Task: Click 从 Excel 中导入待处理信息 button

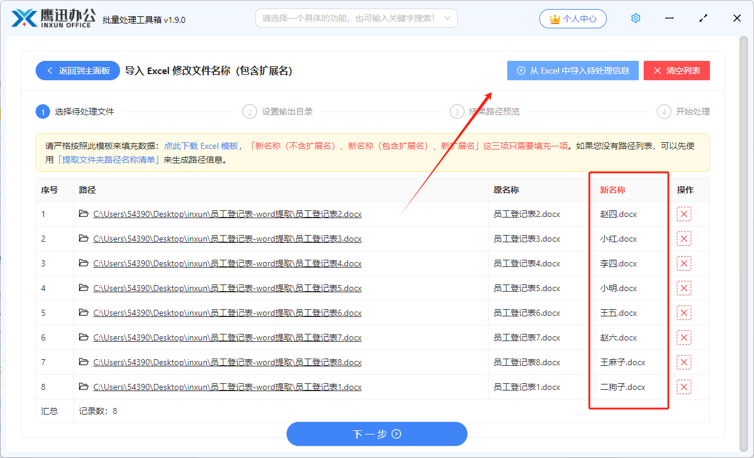Action: pos(573,71)
